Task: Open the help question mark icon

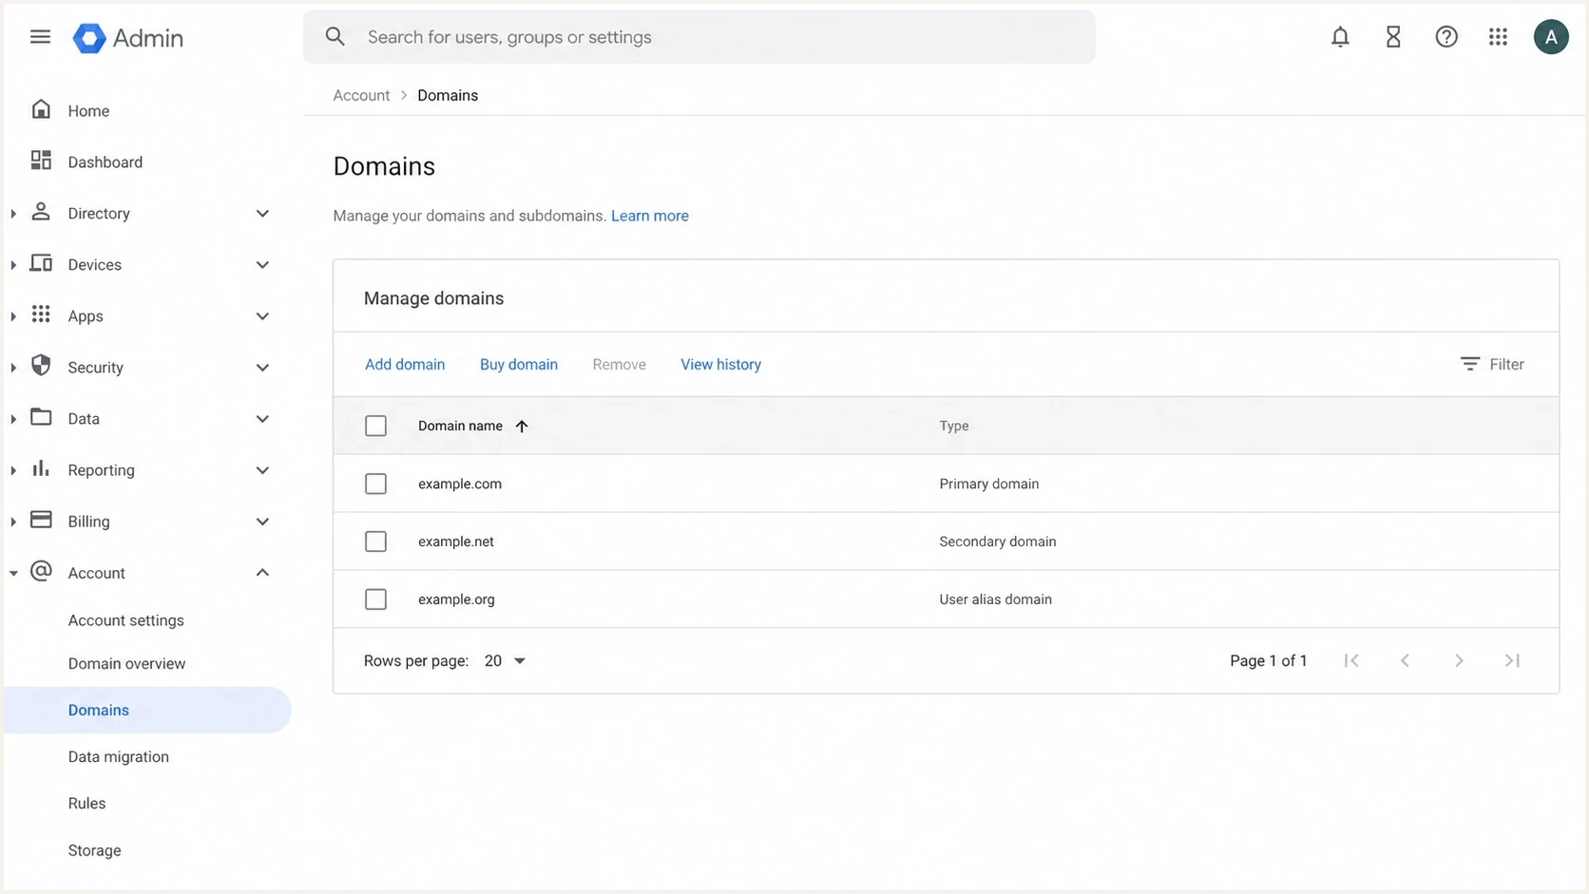Action: (1446, 37)
